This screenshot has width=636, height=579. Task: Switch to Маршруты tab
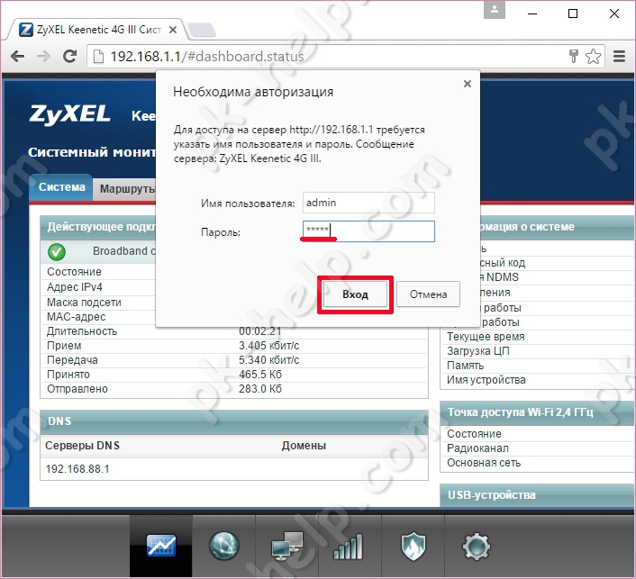127,189
